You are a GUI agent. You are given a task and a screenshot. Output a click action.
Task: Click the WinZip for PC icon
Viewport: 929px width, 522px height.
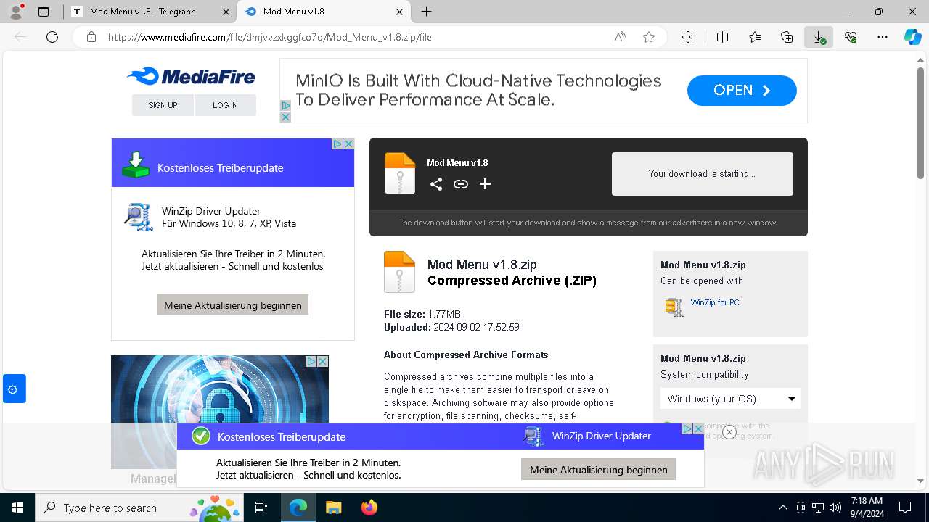[674, 307]
